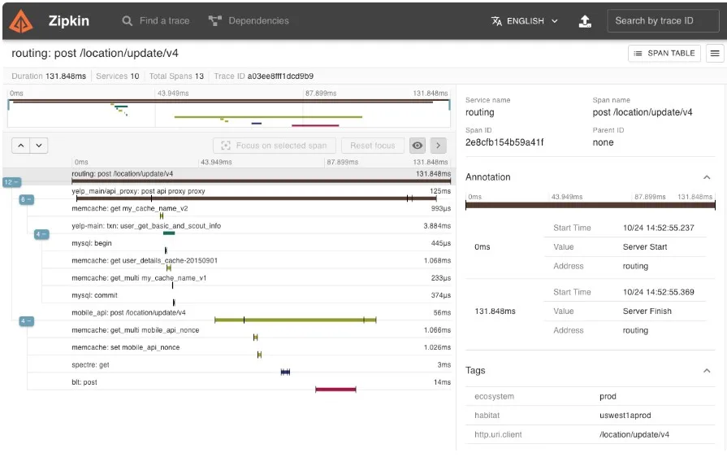Viewport: 727px width, 466px height.
Task: Collapse the Annotation section
Action: tap(707, 177)
